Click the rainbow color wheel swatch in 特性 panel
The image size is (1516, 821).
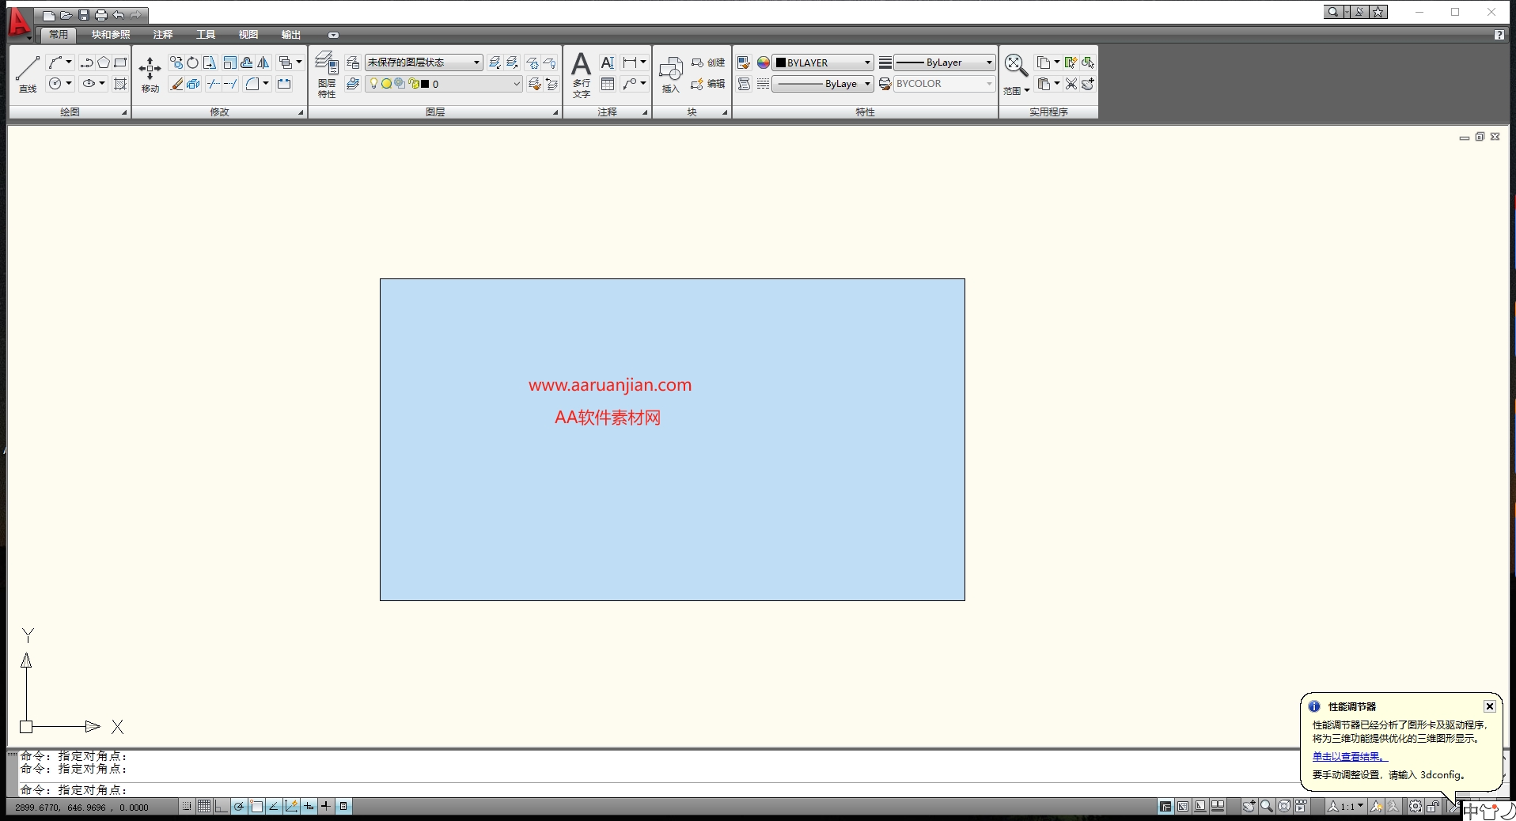[x=763, y=62]
